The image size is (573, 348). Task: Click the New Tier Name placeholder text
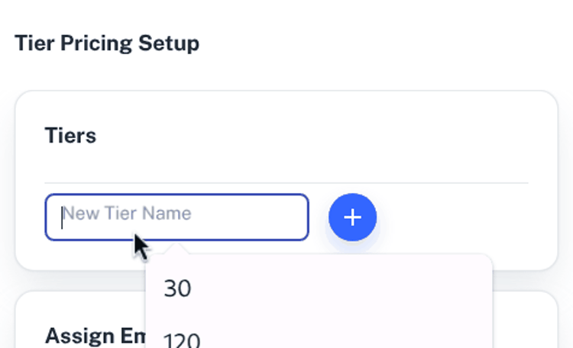[126, 214]
